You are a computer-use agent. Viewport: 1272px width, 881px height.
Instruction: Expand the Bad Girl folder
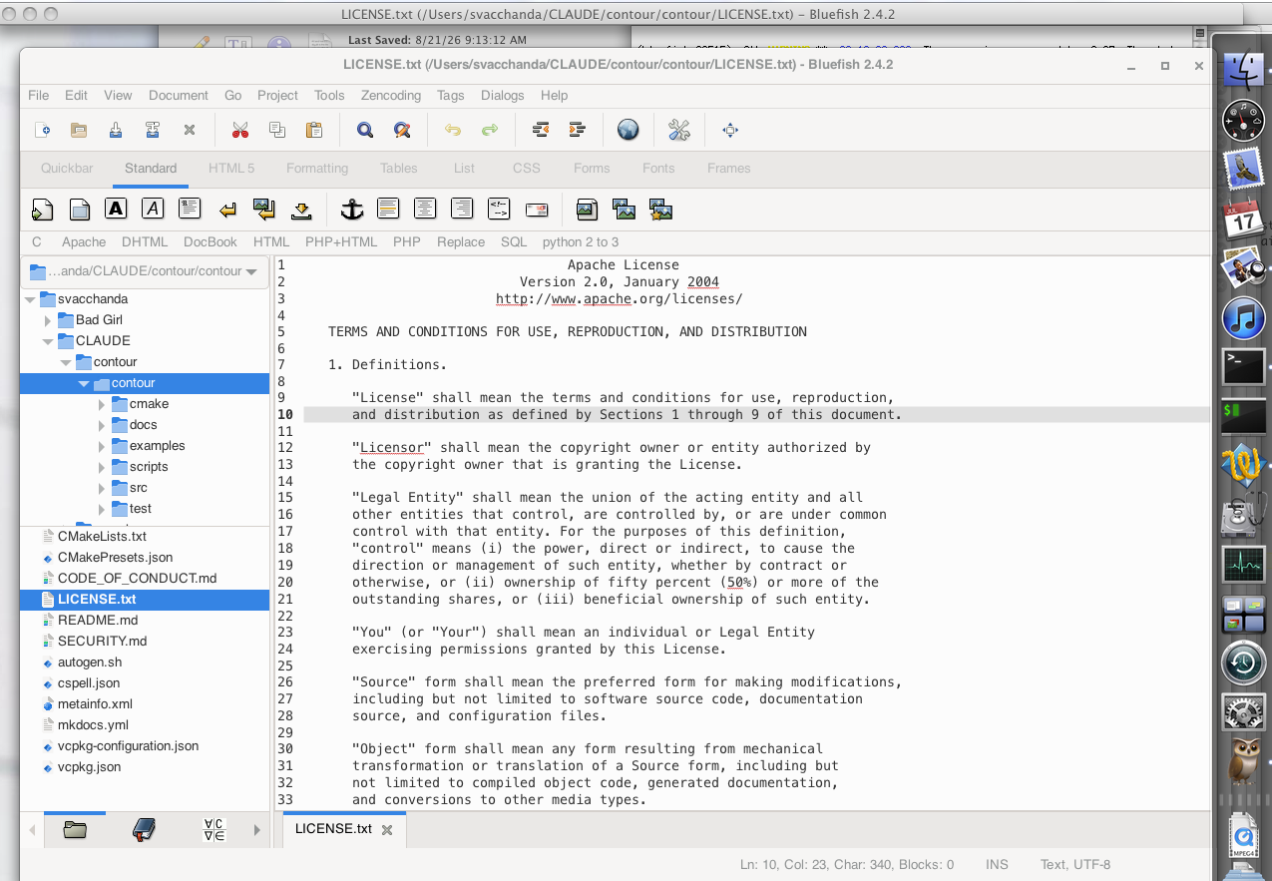click(48, 320)
